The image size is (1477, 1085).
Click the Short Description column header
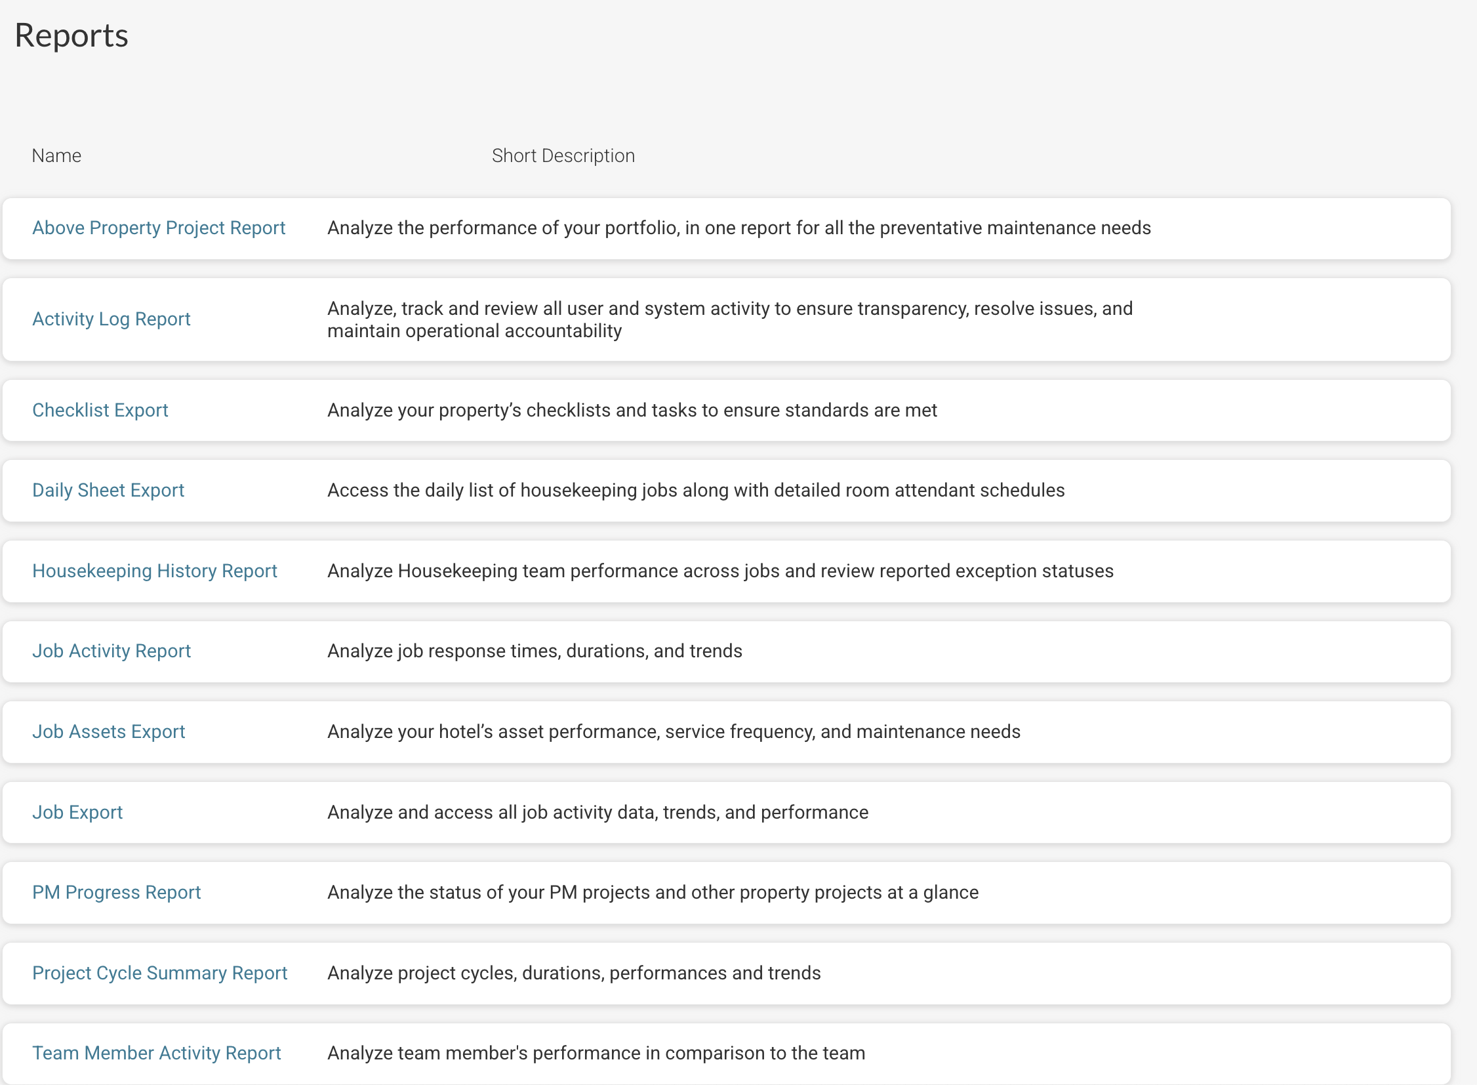[x=563, y=155]
